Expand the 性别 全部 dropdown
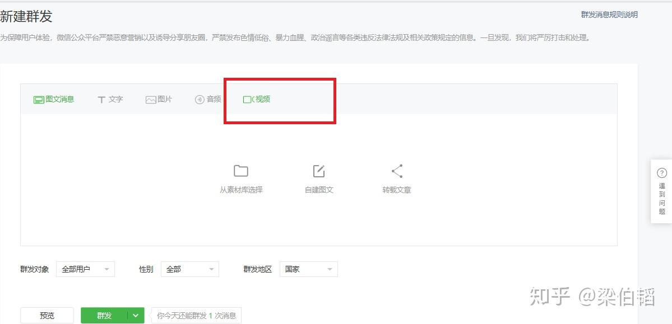Viewport: 672px width, 324px height. [x=190, y=269]
